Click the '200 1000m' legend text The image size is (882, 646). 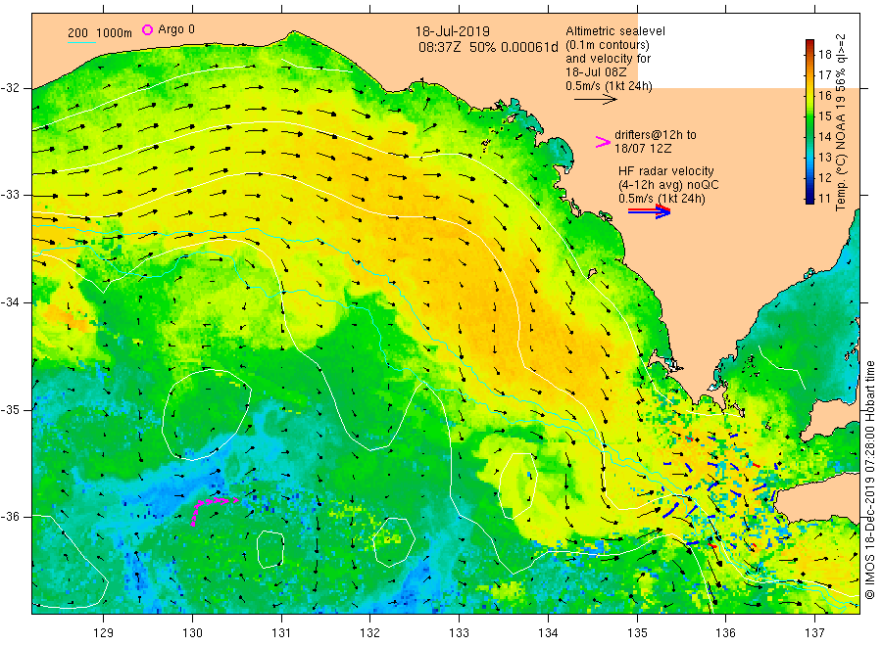pos(100,33)
